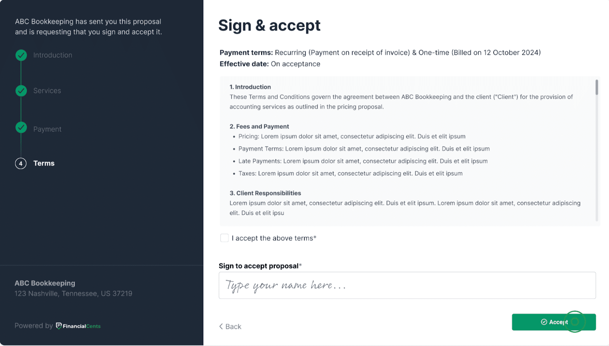Click the signature name input field
609x346 pixels.
coord(407,286)
